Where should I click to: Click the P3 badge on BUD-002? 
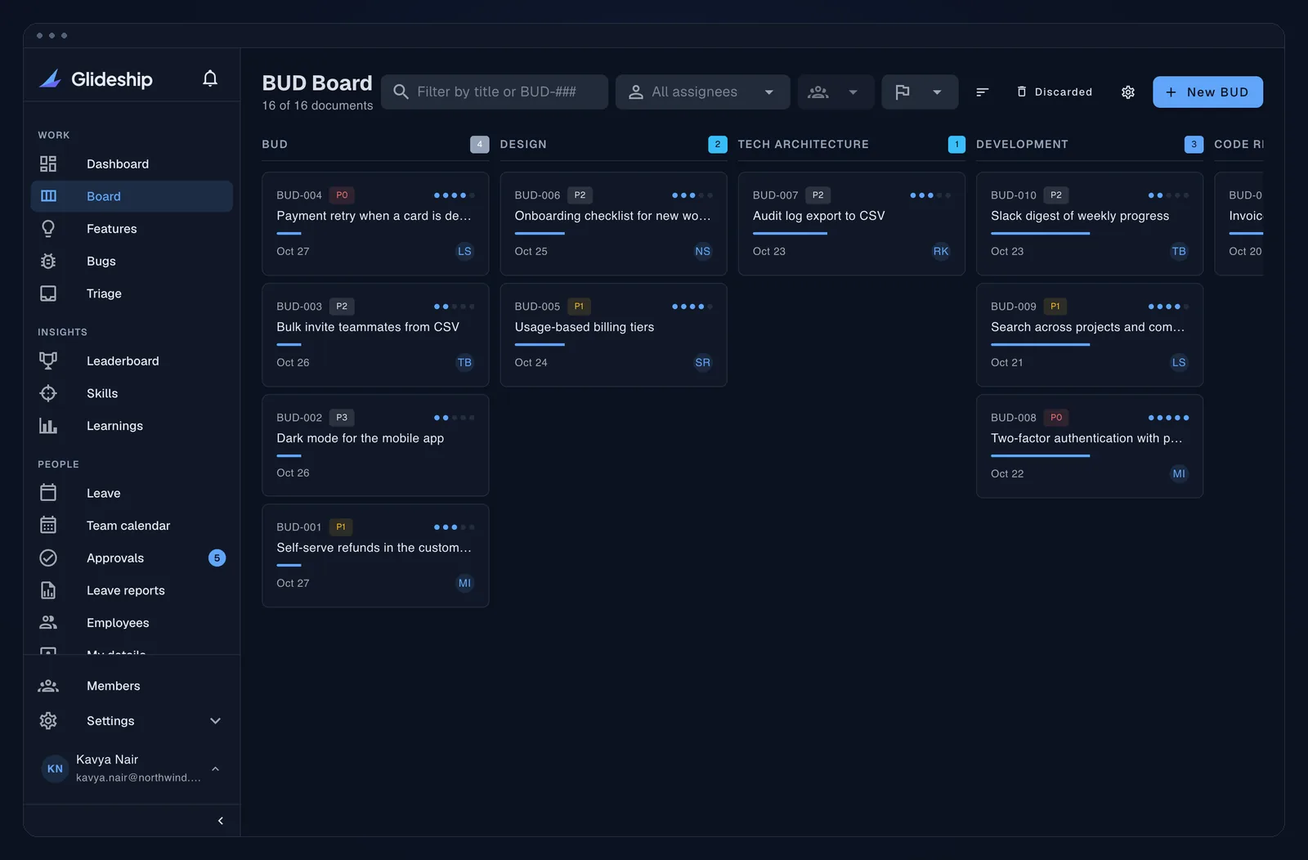coord(342,417)
